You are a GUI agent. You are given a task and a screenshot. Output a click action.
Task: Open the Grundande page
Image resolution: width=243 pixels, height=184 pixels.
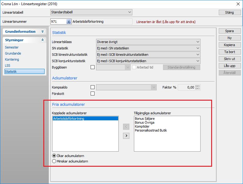coord(13,53)
